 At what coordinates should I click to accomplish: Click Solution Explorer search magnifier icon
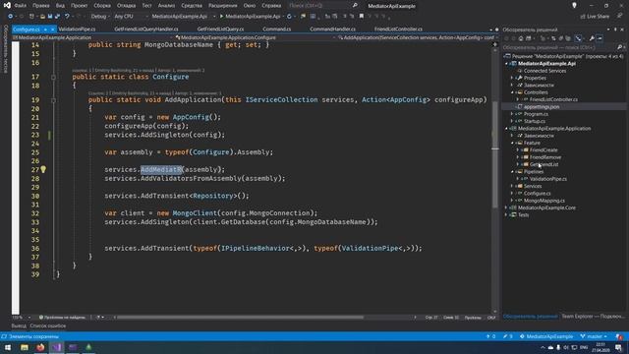click(619, 47)
